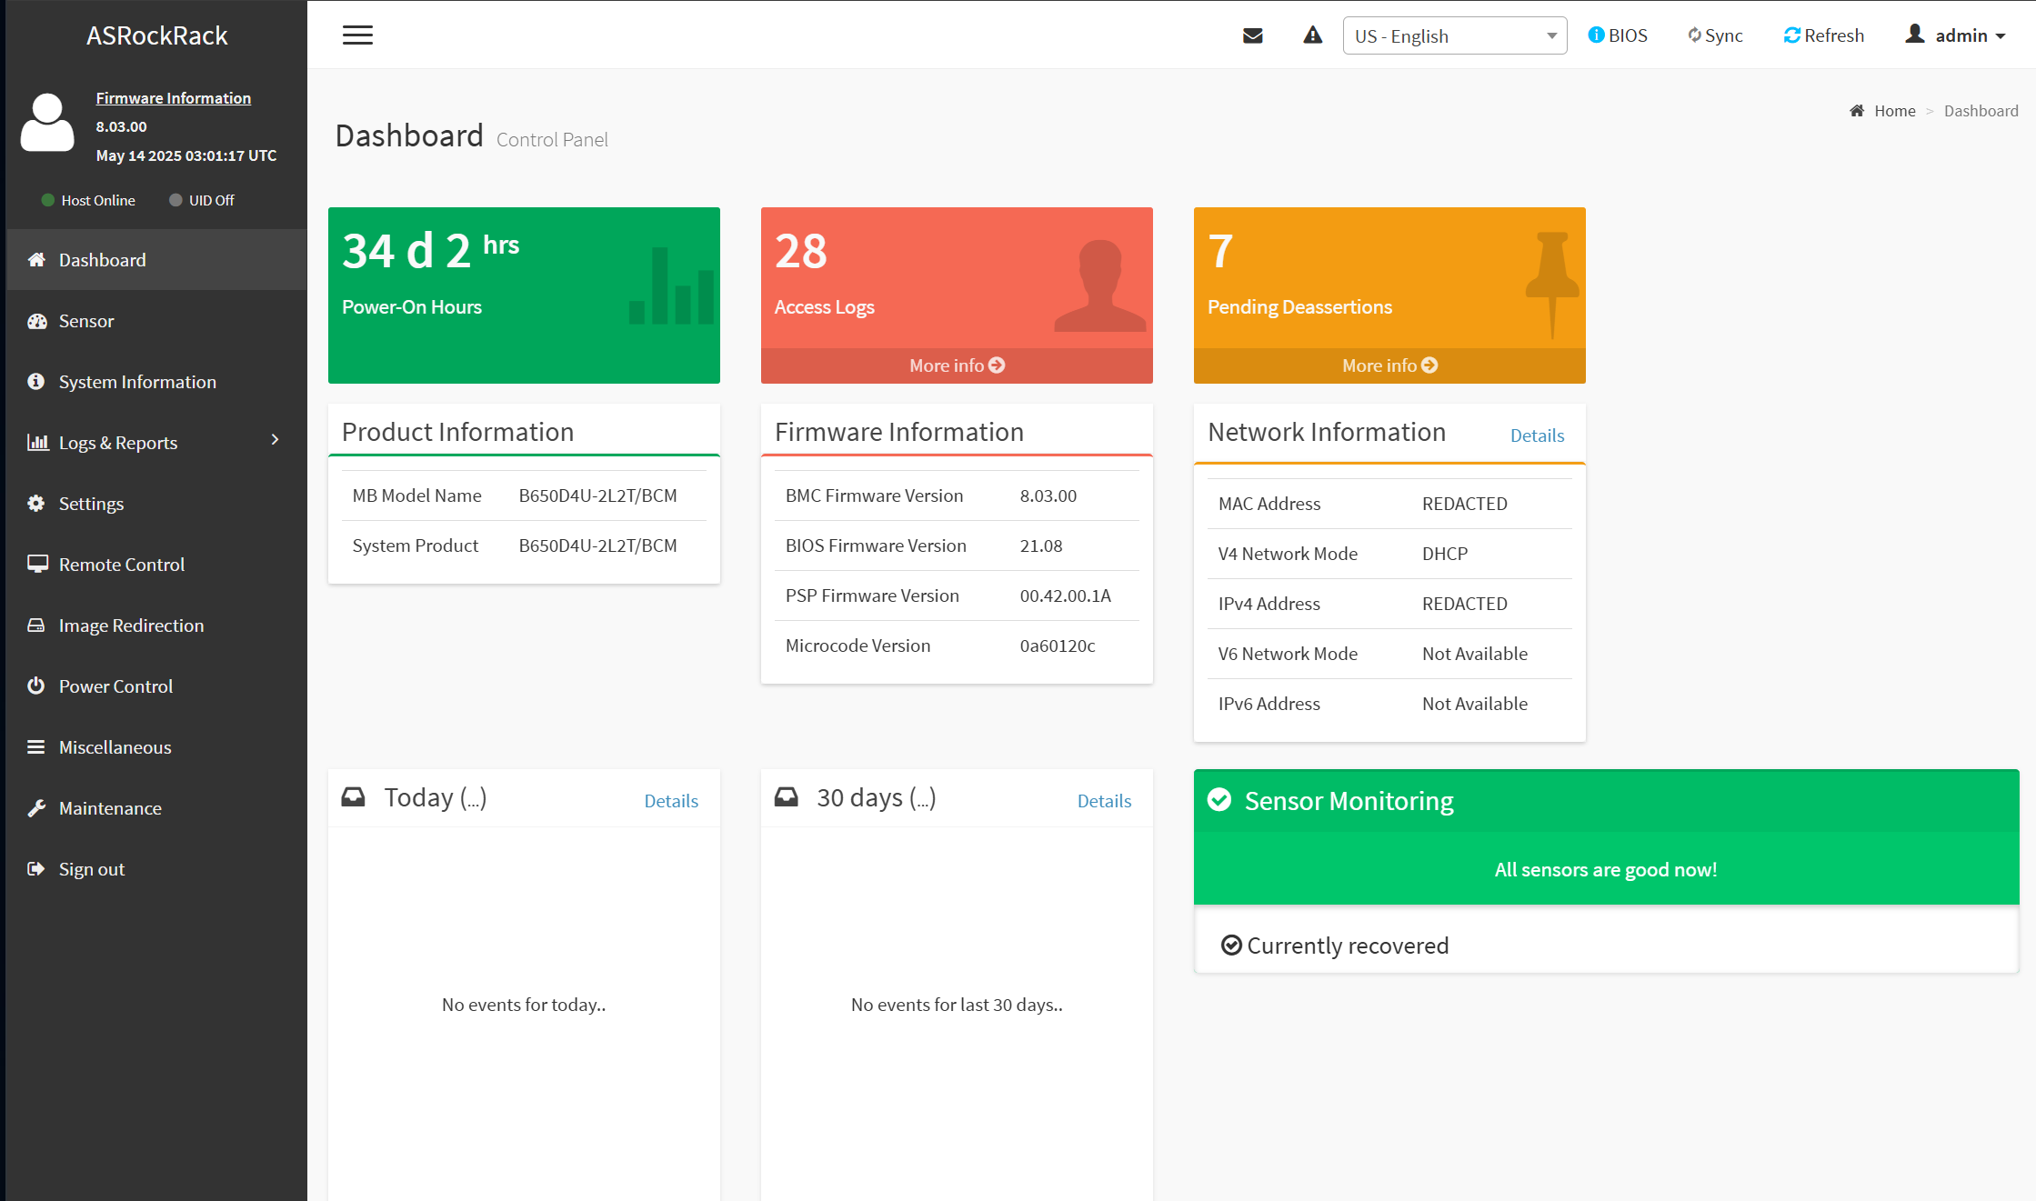Image resolution: width=2036 pixels, height=1201 pixels.
Task: Click the Sign out icon
Action: click(x=36, y=869)
